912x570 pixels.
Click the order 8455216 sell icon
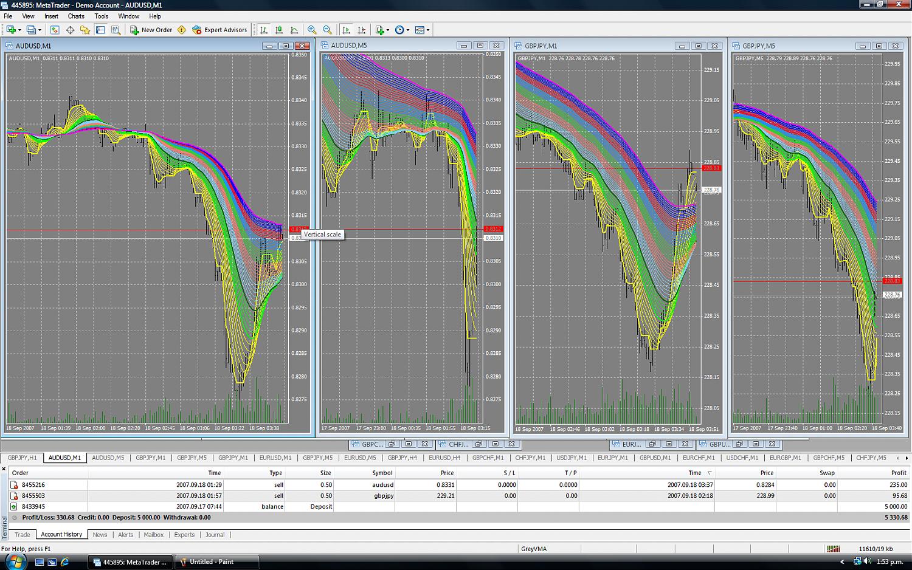click(14, 485)
